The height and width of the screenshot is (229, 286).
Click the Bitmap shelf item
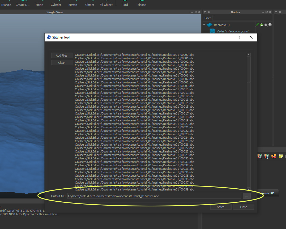click(73, 5)
